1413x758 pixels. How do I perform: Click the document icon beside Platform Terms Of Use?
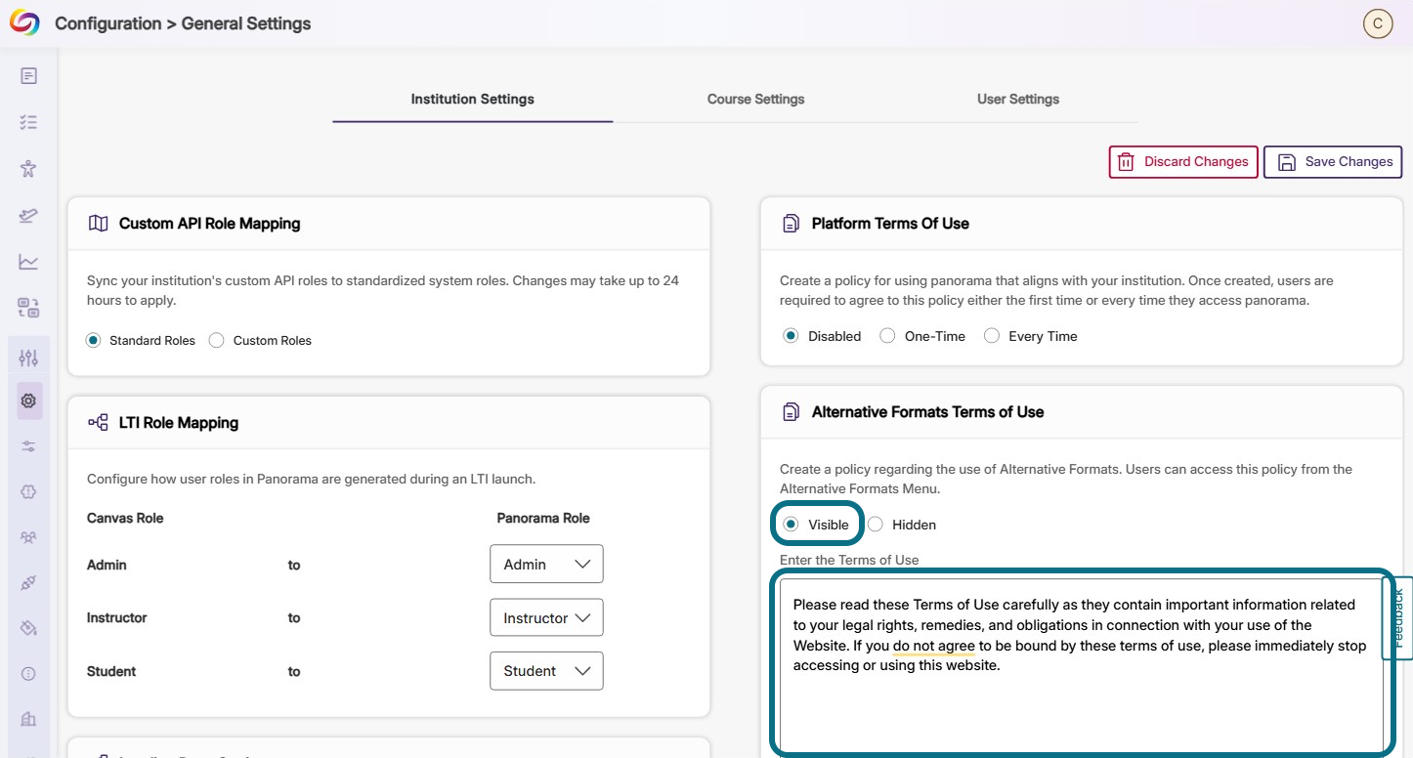[x=791, y=224]
